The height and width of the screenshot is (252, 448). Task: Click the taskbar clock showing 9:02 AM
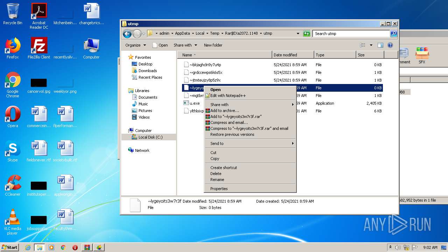(x=430, y=247)
